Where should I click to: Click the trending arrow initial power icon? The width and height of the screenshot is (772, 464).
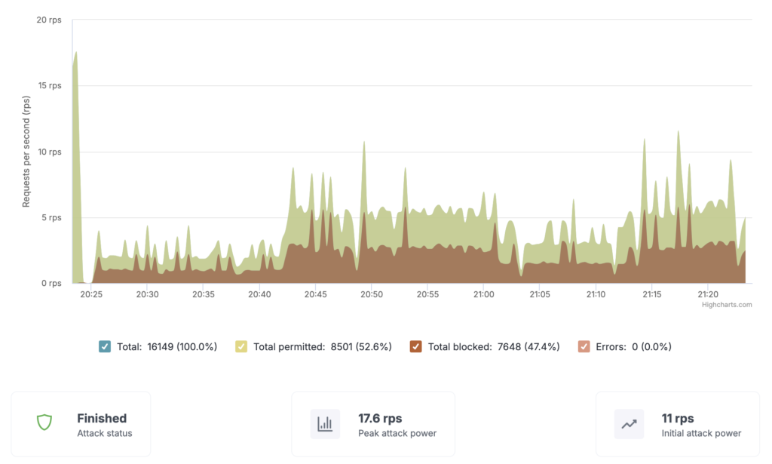pyautogui.click(x=629, y=424)
